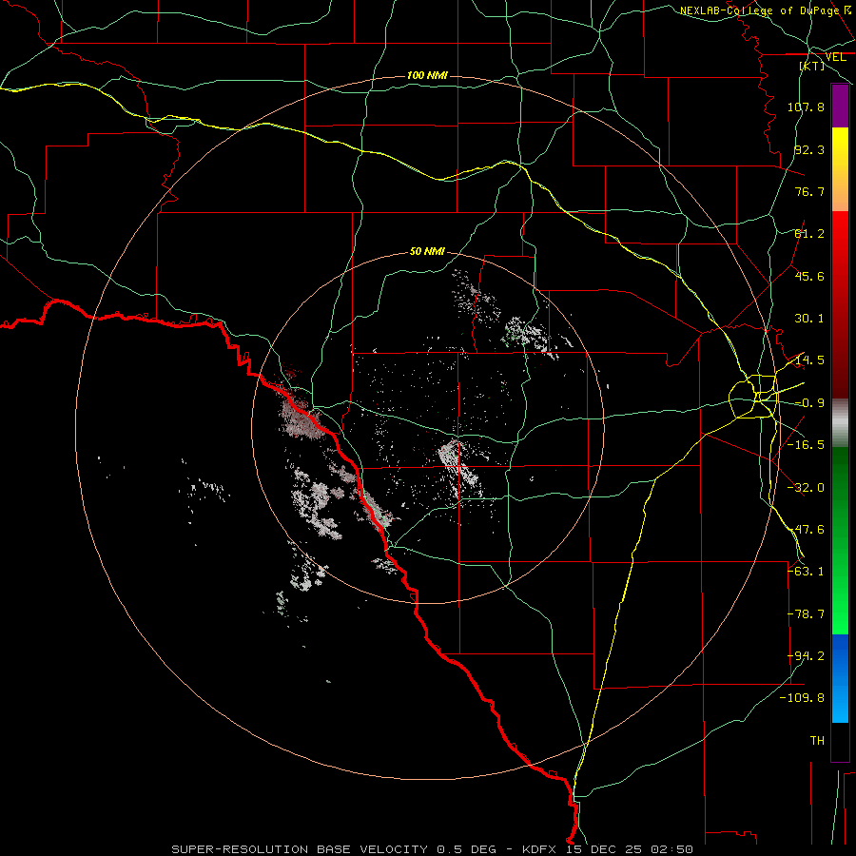Click the VEL legend title
The height and width of the screenshot is (856, 856).
836,57
